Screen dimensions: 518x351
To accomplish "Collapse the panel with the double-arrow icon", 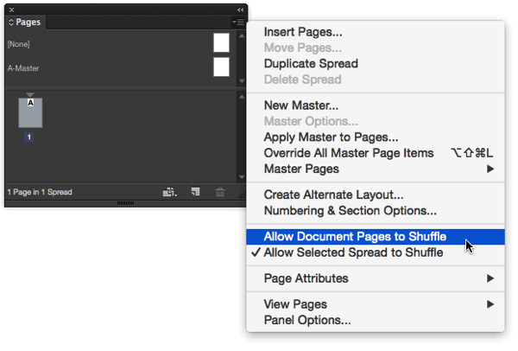I will (241, 10).
